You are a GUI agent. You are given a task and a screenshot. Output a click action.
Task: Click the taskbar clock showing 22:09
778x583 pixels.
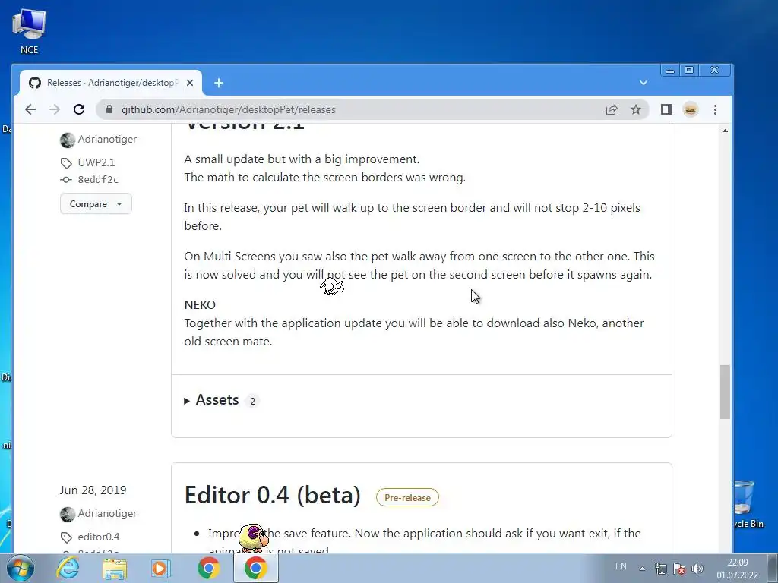(x=737, y=569)
